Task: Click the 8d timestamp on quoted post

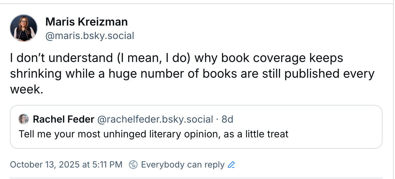Action: pos(227,119)
